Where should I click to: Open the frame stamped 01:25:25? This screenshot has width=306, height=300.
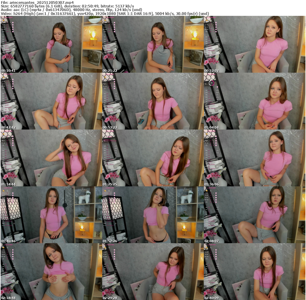[x=153, y=158]
